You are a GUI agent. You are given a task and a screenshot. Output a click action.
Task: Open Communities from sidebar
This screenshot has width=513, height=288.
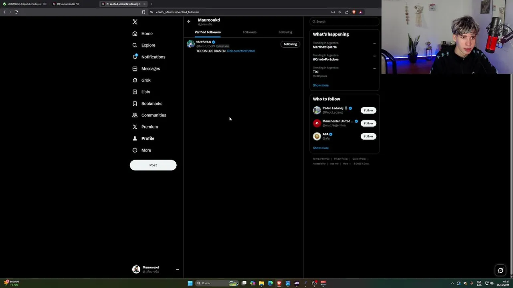coord(149,115)
